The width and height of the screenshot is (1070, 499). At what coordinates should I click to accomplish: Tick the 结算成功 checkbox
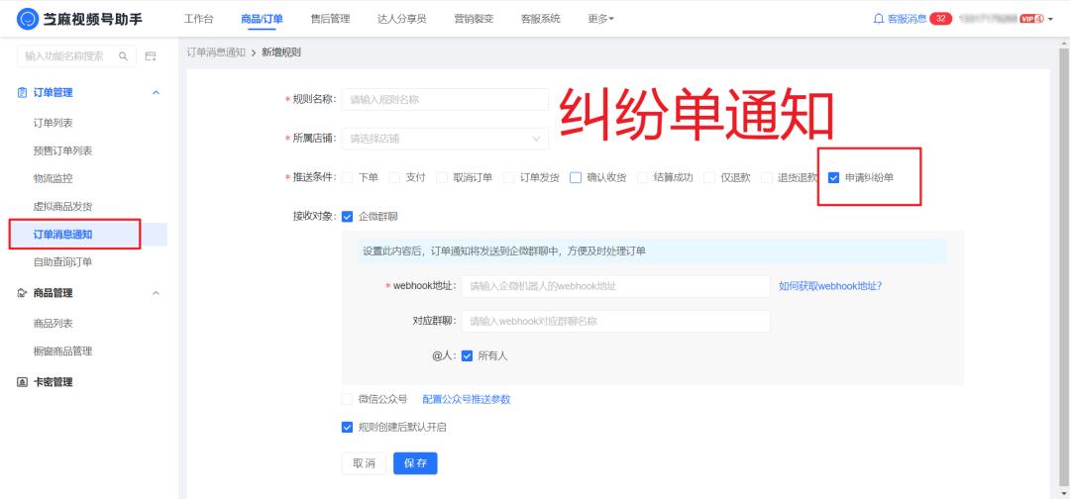[x=643, y=178]
